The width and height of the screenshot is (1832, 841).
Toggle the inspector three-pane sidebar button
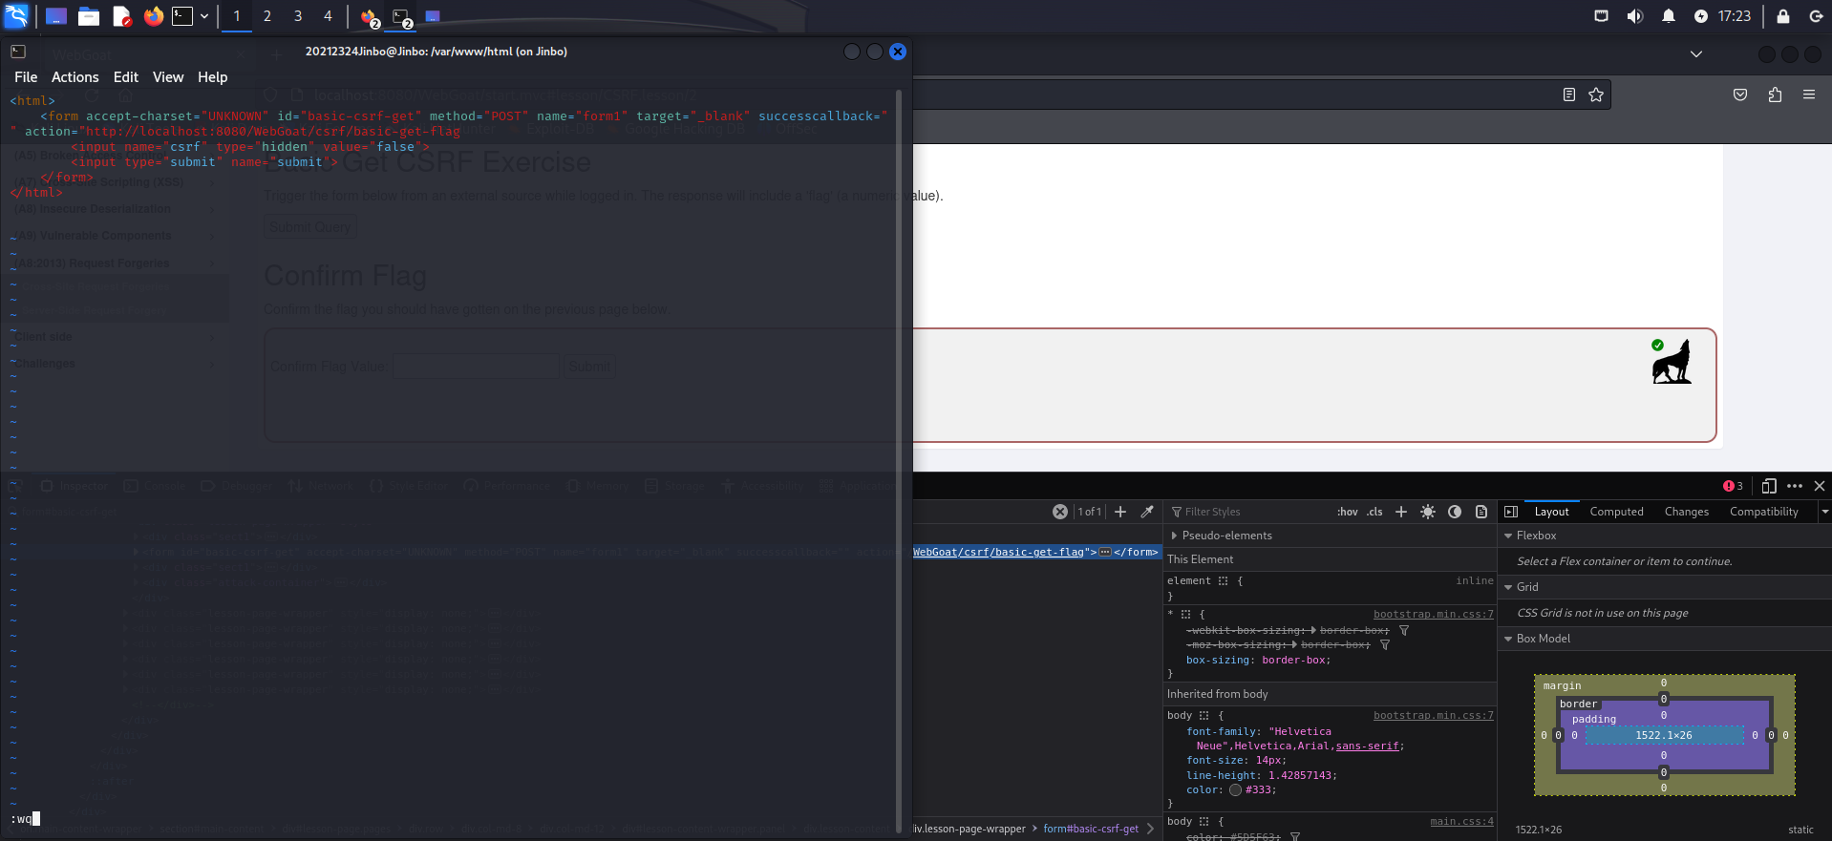1511,512
